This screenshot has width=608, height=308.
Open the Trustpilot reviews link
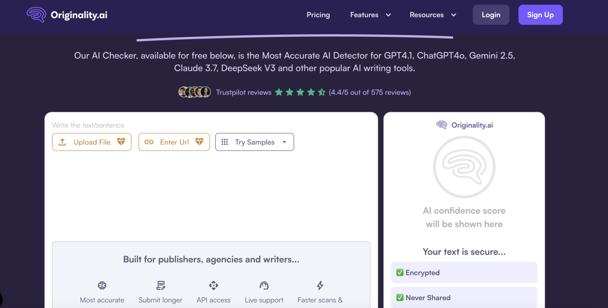coord(243,93)
